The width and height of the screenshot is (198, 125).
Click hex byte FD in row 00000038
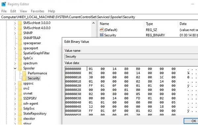point(138,98)
